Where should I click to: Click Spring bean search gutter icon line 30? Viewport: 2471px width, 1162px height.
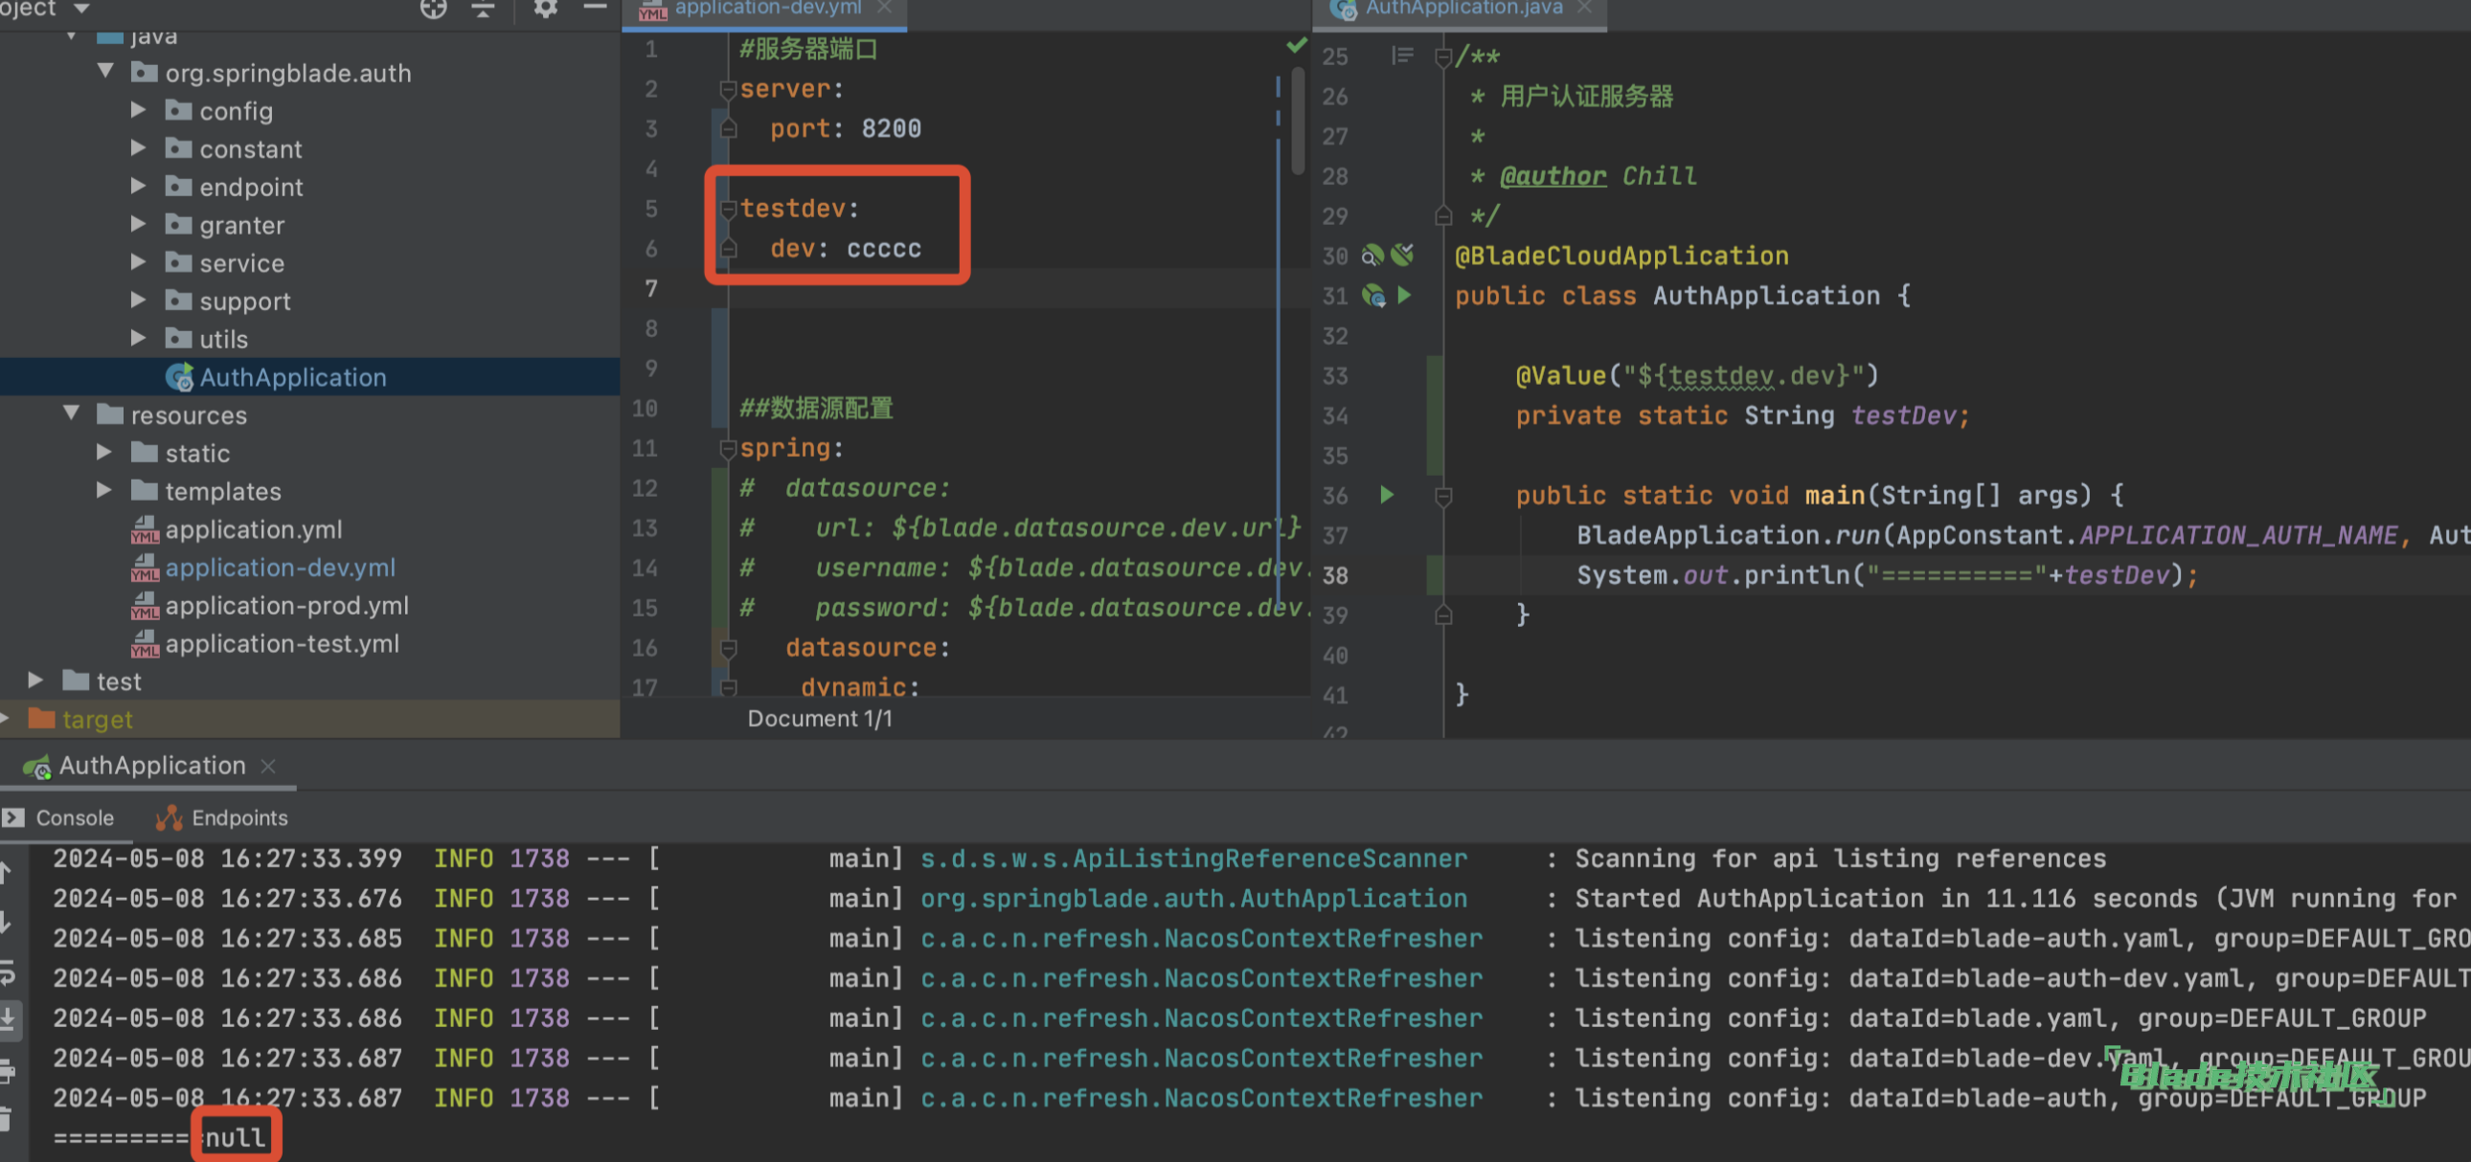(1372, 255)
